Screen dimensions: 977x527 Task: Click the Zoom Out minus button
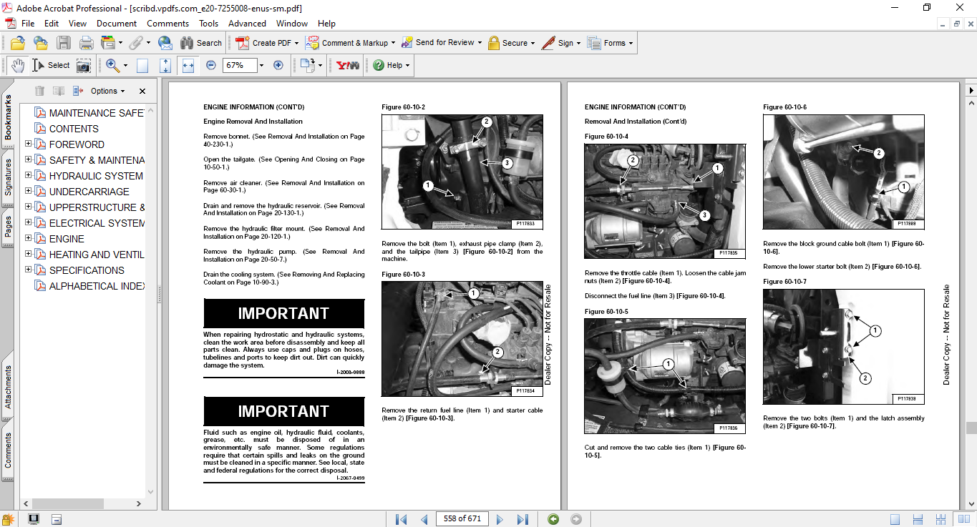tap(211, 65)
